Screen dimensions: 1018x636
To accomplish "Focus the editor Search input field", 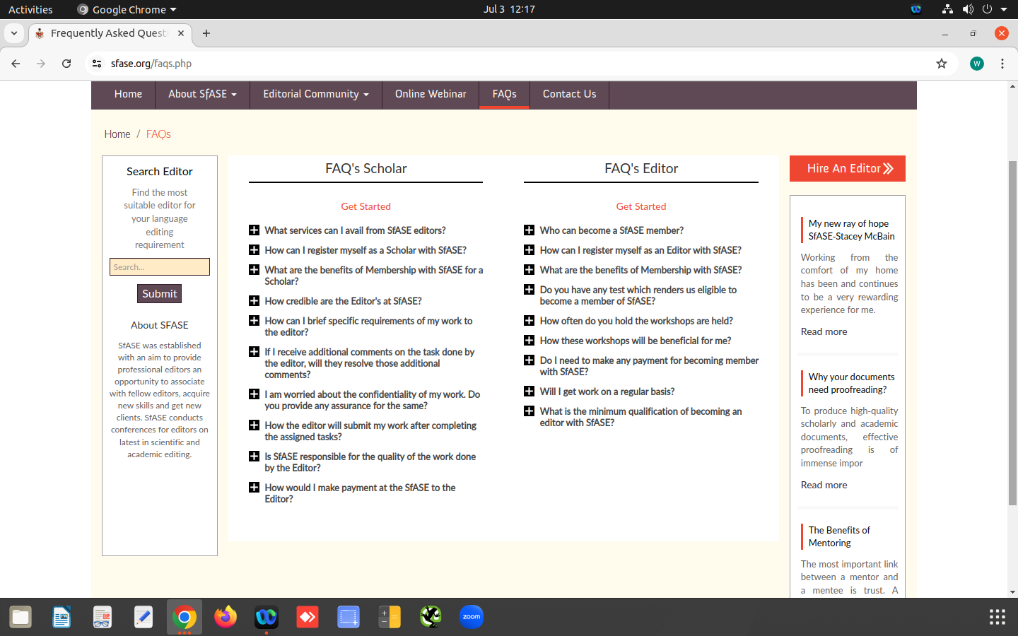I will click(160, 267).
